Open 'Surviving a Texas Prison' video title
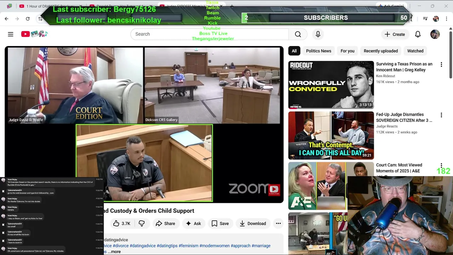This screenshot has height=255, width=453. tap(404, 67)
